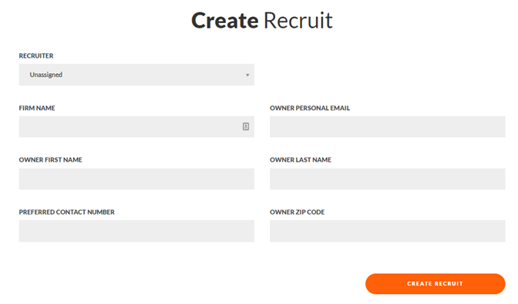Expand the Recruiter dropdown arrow
518x304 pixels.
coord(247,75)
